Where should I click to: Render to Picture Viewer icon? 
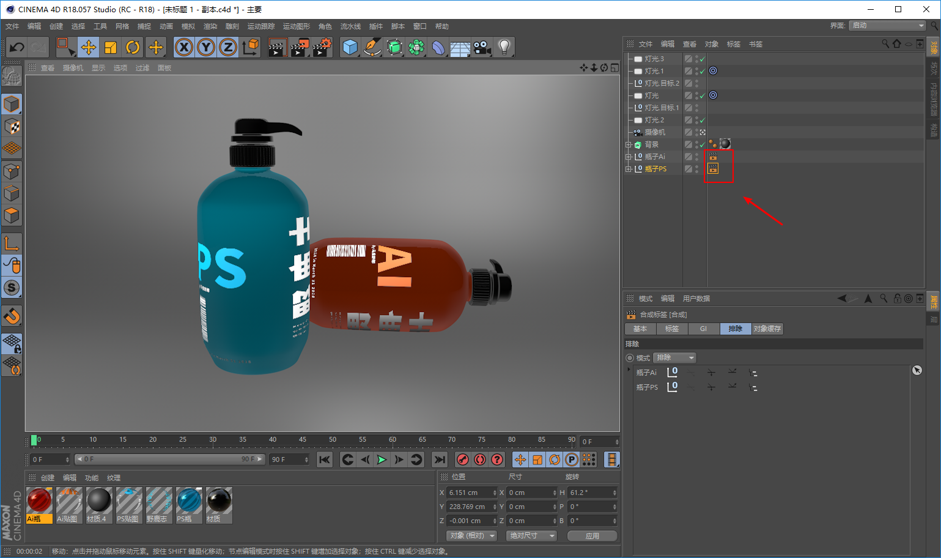click(x=299, y=47)
